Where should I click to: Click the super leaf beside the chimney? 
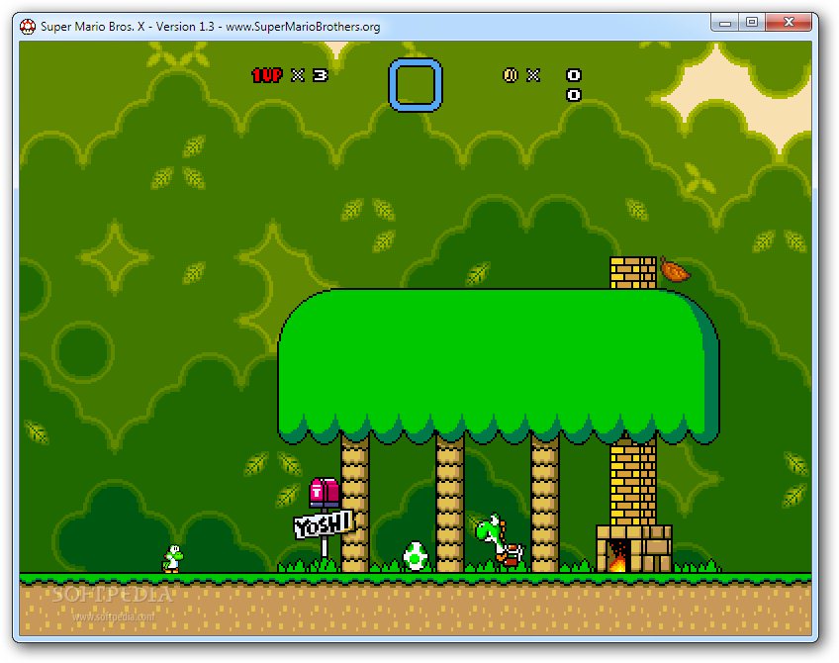(x=674, y=269)
